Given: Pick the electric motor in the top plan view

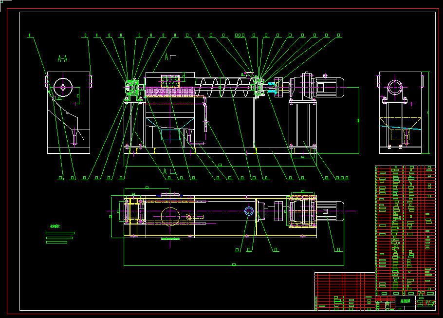Looking at the screenshot, I should (x=330, y=211).
